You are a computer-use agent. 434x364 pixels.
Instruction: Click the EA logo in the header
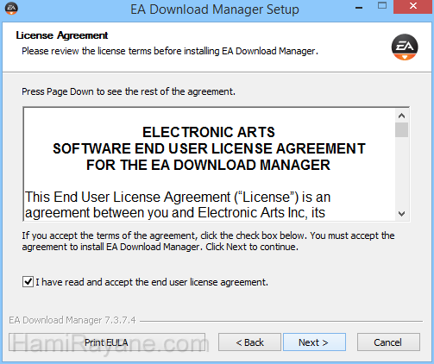[x=405, y=47]
